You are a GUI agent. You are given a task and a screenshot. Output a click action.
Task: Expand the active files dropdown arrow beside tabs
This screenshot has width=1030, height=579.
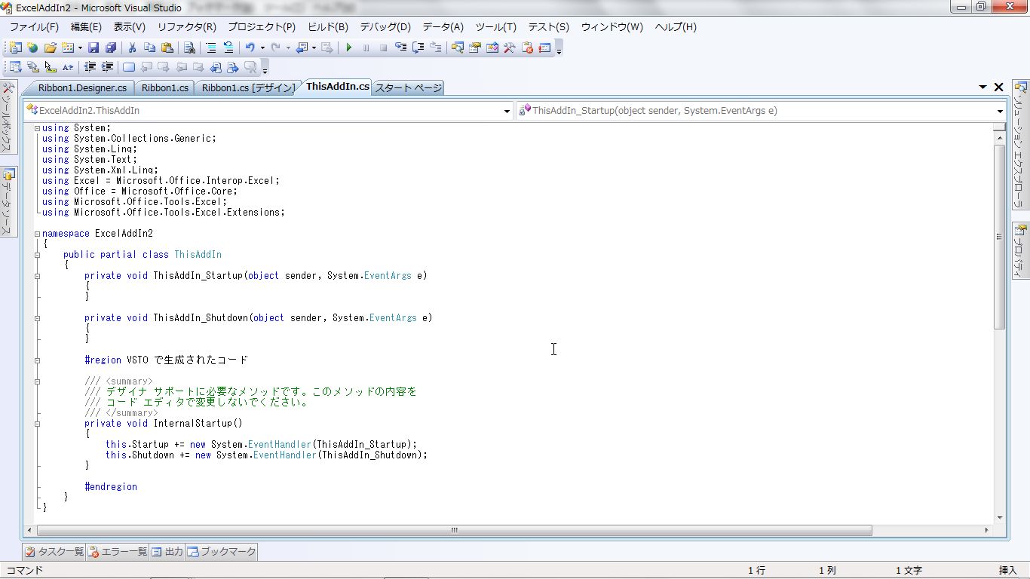[982, 87]
